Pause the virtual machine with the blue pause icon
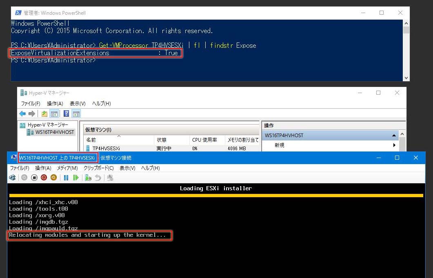This screenshot has height=278, width=433. (66, 178)
